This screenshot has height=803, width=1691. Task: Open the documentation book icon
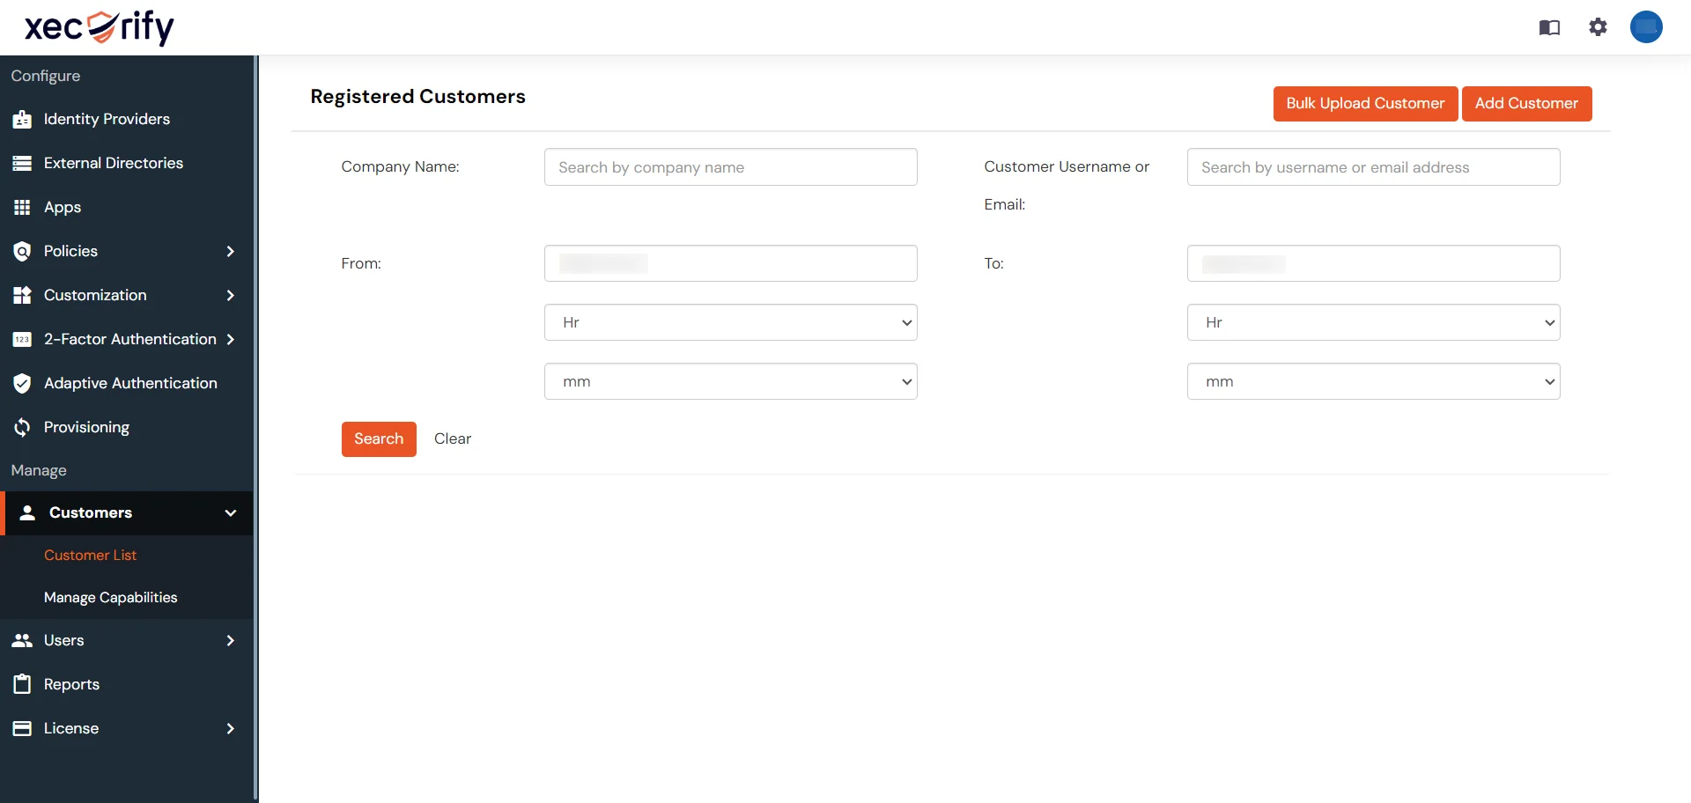(x=1548, y=27)
